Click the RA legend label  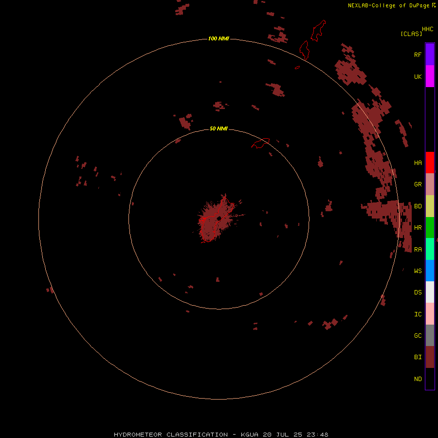pyautogui.click(x=418, y=250)
